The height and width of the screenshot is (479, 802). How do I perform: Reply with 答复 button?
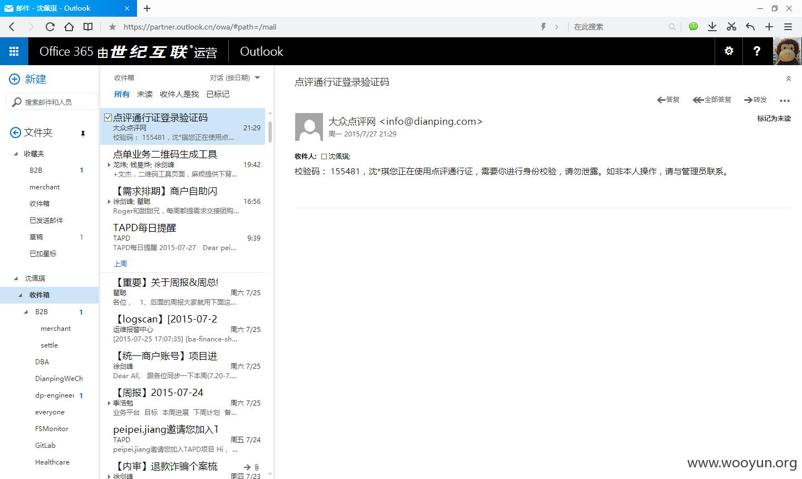pyautogui.click(x=668, y=100)
